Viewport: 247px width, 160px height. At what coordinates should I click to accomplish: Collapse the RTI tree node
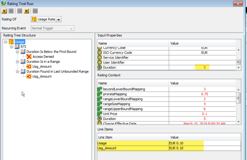click(12, 47)
